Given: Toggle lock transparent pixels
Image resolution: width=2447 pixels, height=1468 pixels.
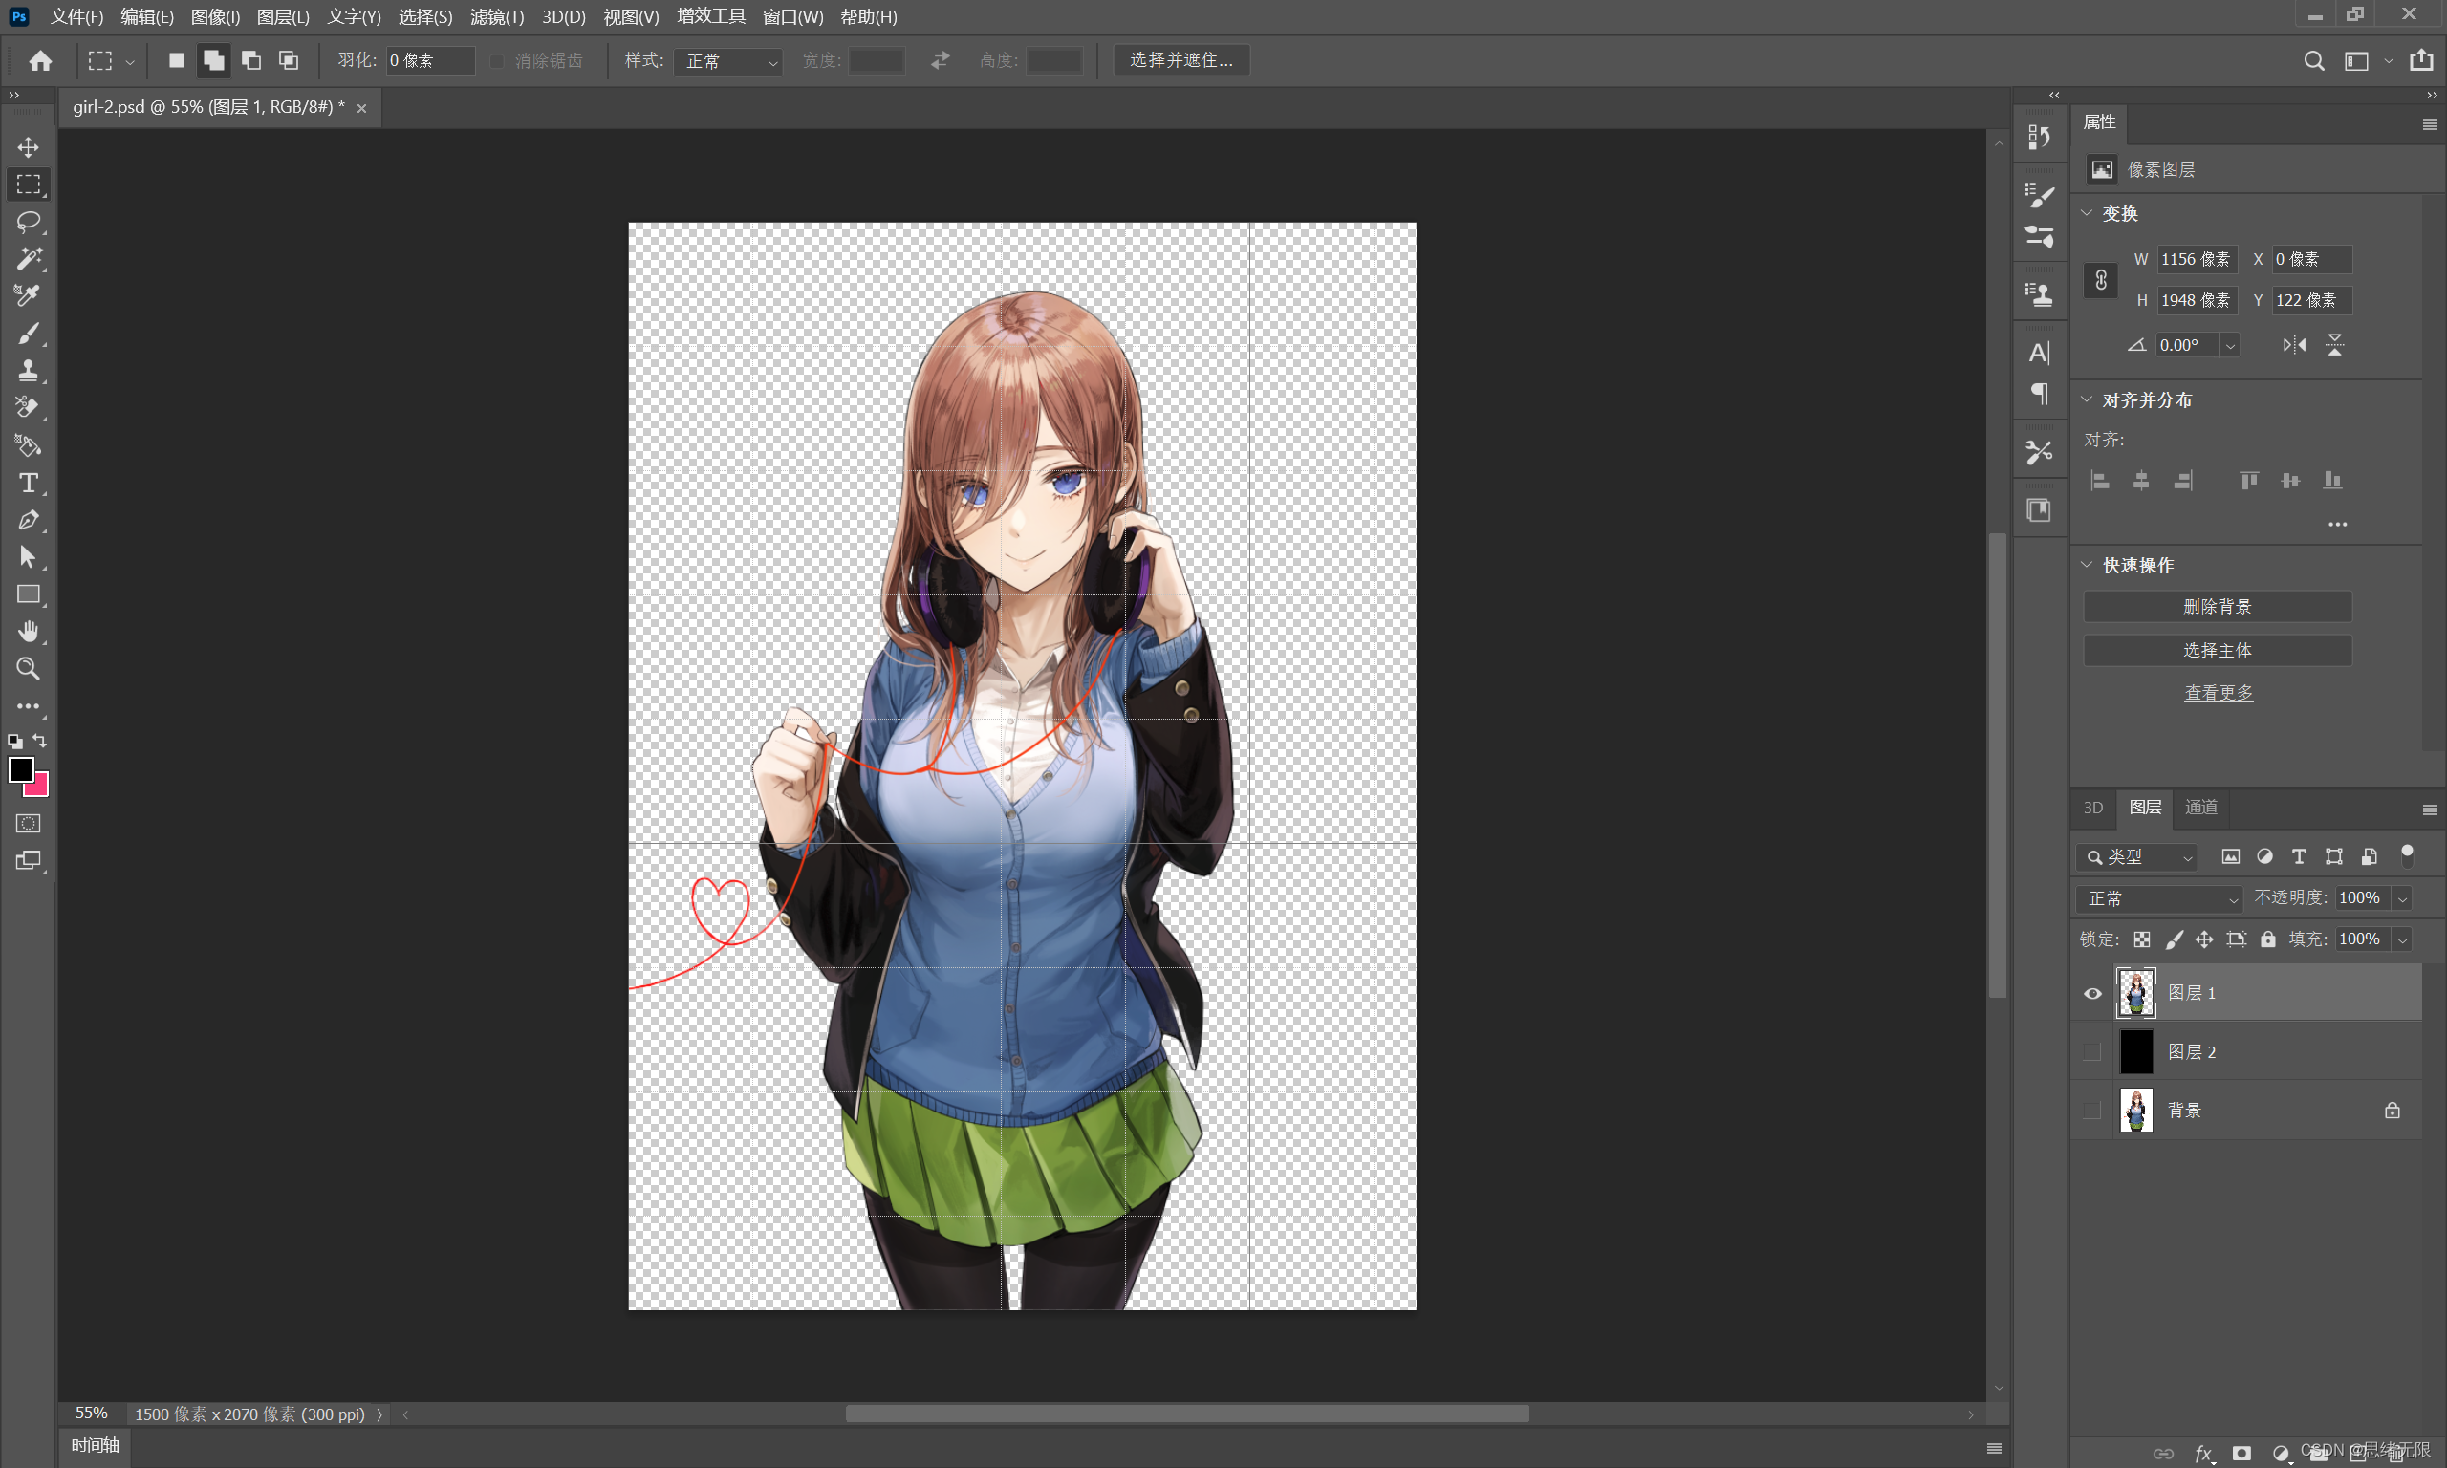Looking at the screenshot, I should [x=2141, y=939].
